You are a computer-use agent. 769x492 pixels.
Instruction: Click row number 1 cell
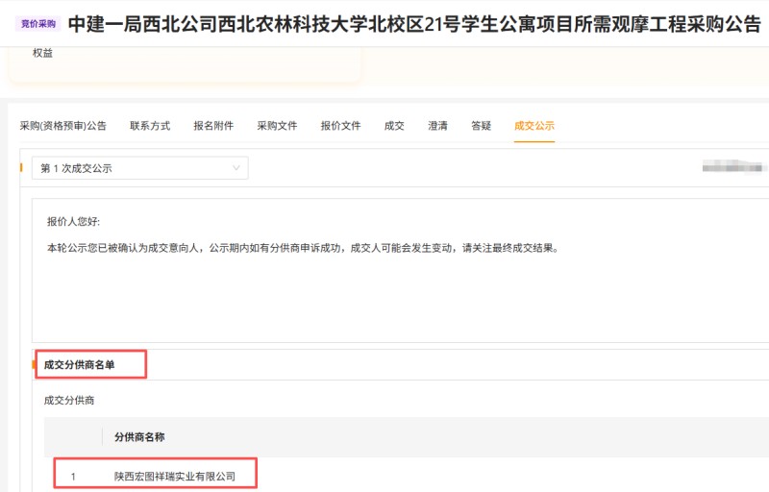click(x=73, y=477)
